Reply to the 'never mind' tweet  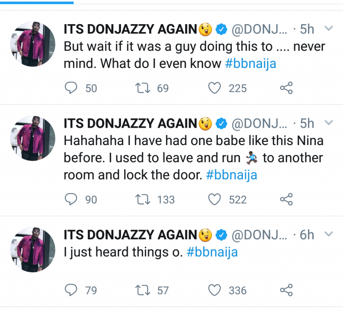71,88
